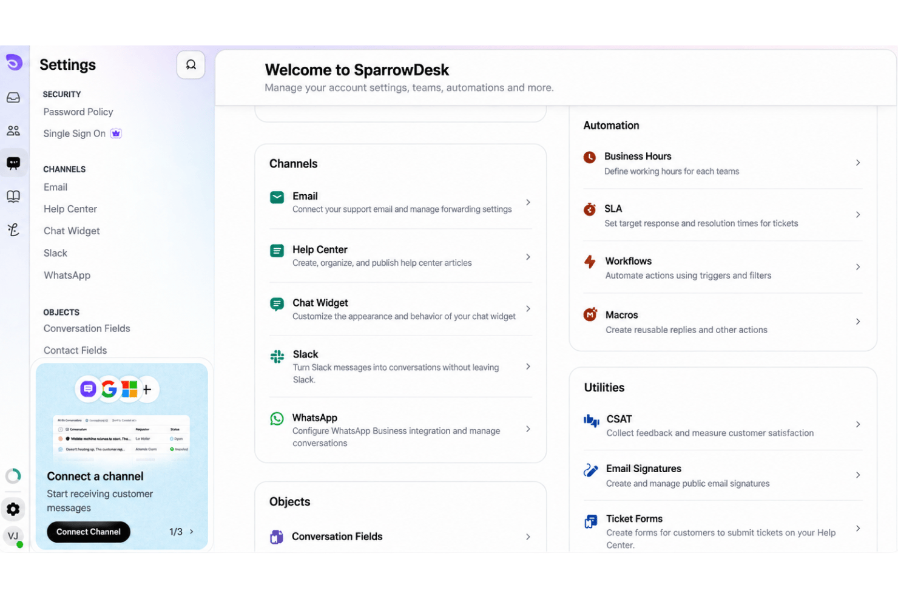Click the Connect Channel button

89,532
